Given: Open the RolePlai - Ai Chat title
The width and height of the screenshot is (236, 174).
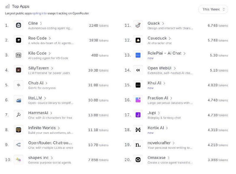Looking at the screenshot, I should pyautogui.click(x=164, y=53).
